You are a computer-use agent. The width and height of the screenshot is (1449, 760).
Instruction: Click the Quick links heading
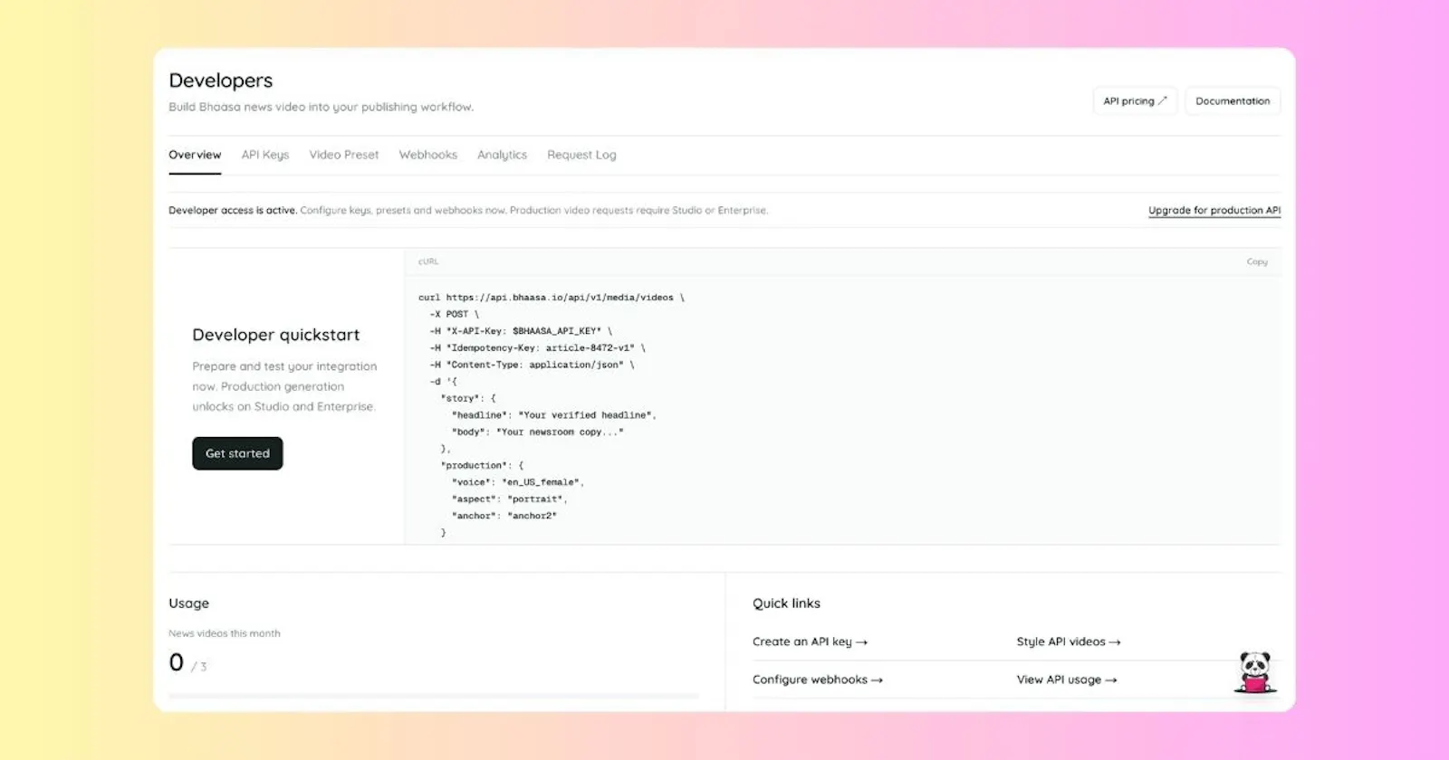tap(786, 603)
